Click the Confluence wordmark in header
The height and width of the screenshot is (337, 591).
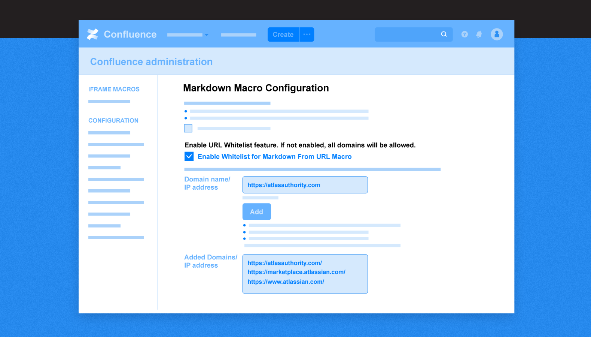coord(130,34)
